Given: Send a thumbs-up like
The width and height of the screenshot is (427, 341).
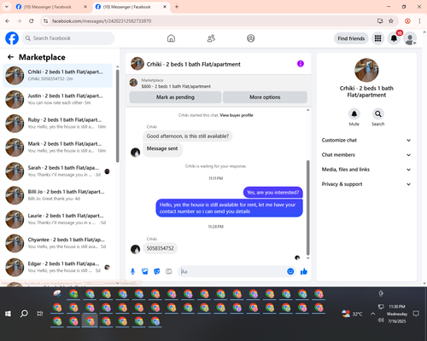Looking at the screenshot, I should pos(304,271).
